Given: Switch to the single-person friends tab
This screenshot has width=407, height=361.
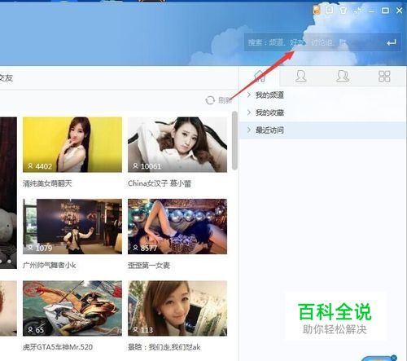Looking at the screenshot, I should coord(300,77).
